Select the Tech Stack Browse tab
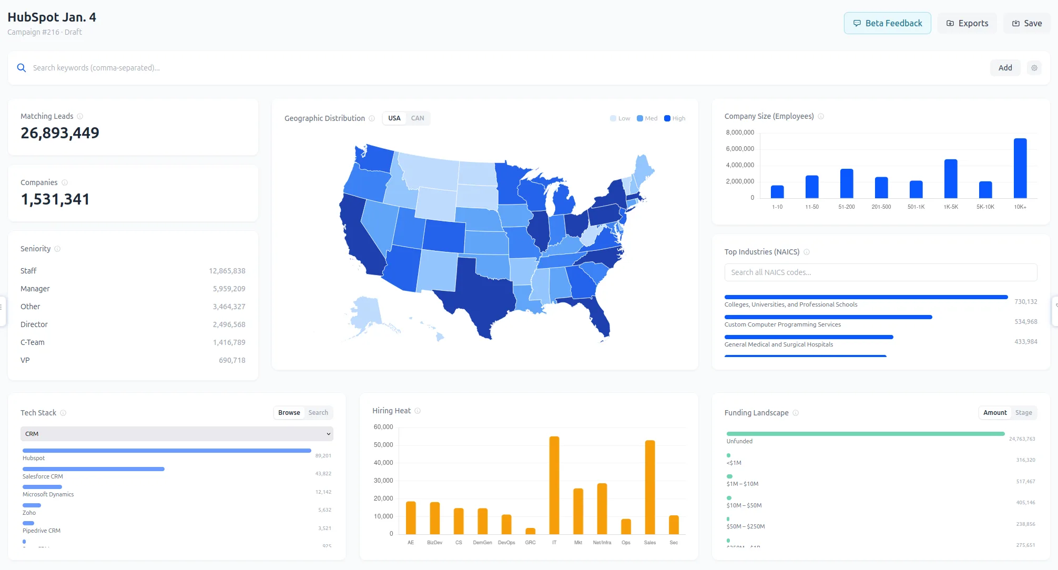This screenshot has height=570, width=1058. point(289,413)
